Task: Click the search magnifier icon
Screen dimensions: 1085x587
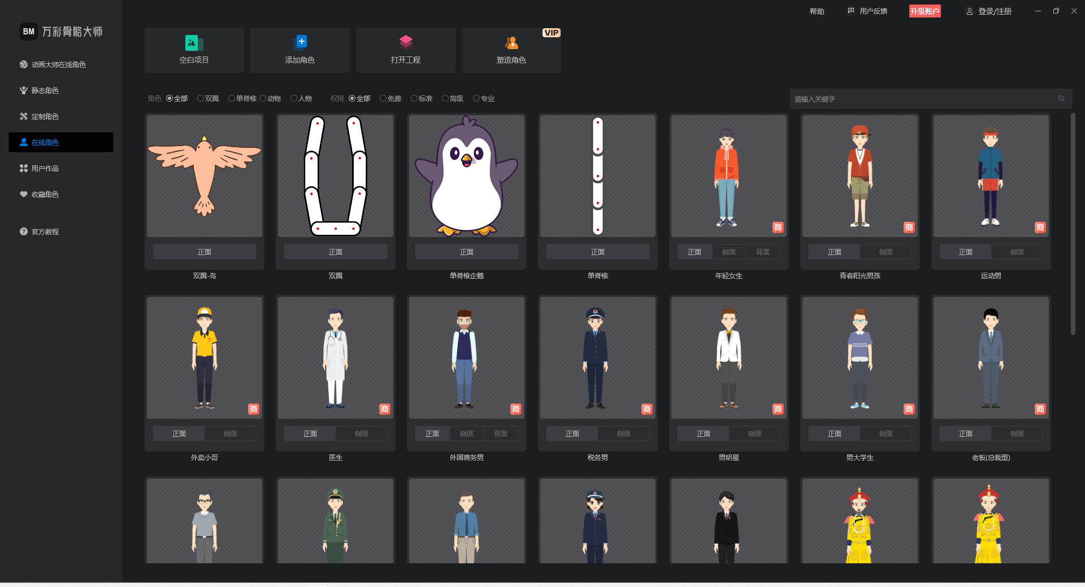Action: pos(1061,99)
